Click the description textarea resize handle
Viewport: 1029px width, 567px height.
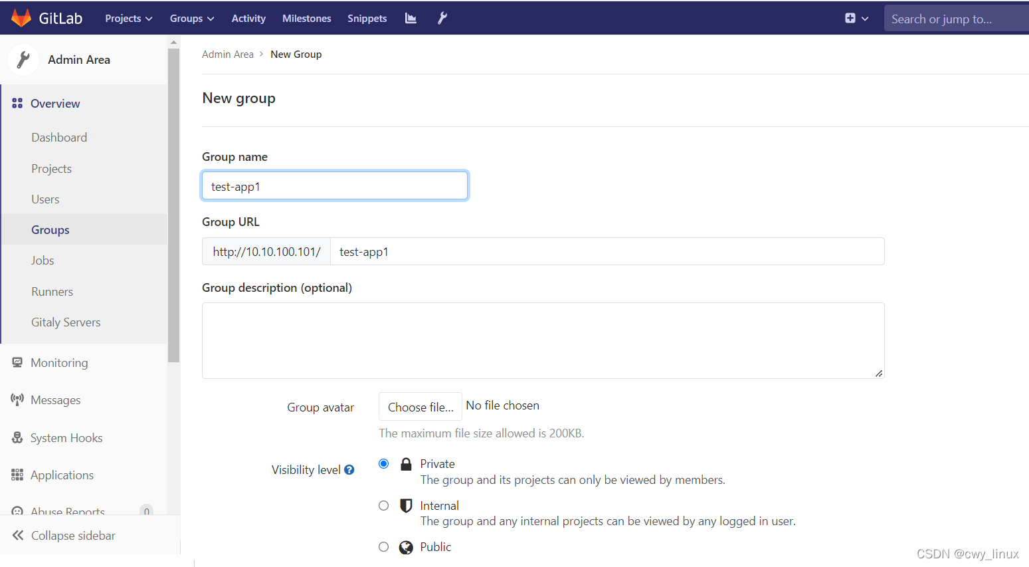coord(879,373)
